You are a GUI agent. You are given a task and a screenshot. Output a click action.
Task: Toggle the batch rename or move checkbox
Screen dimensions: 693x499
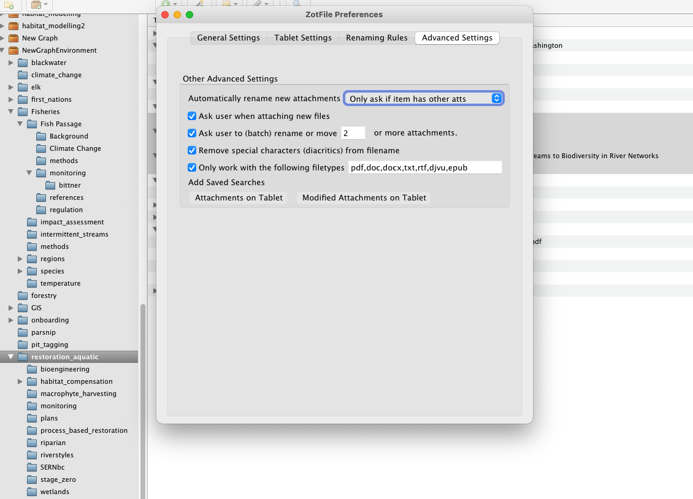(x=192, y=134)
